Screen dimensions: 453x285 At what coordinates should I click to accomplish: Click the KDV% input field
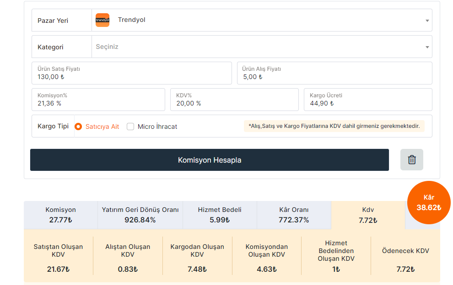234,100
